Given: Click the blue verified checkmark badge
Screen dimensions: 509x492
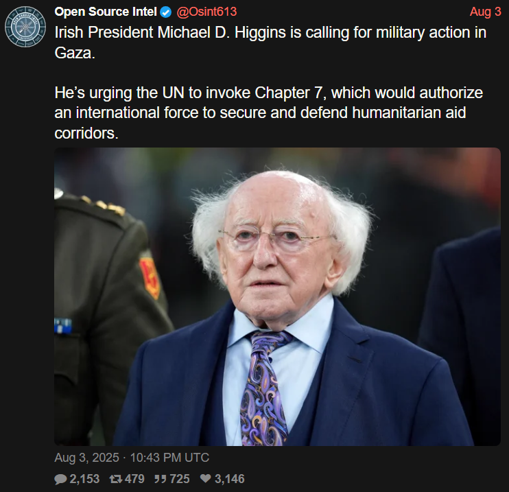Looking at the screenshot, I should [x=166, y=12].
